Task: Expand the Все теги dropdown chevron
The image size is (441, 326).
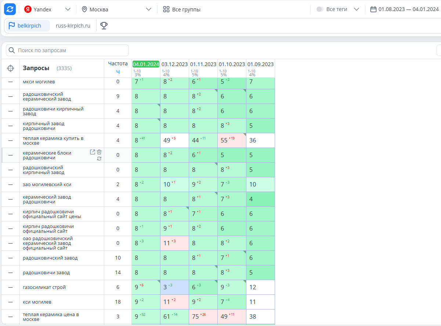Action: [x=356, y=9]
